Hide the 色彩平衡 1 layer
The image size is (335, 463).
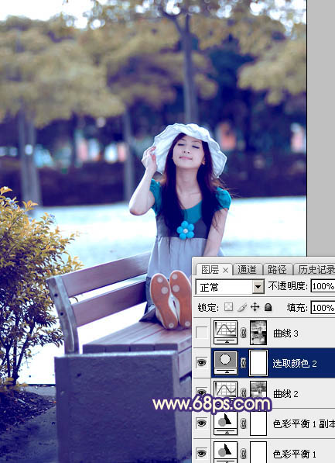[x=201, y=453]
